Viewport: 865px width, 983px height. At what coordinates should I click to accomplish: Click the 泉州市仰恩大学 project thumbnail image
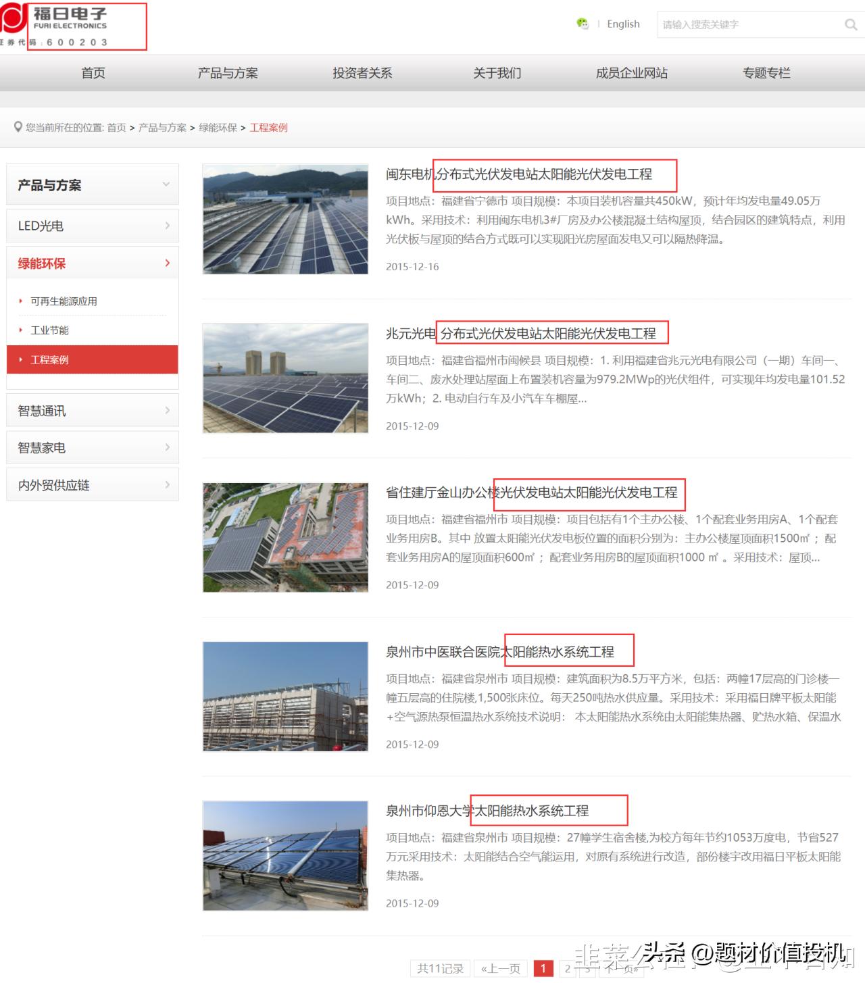point(285,855)
